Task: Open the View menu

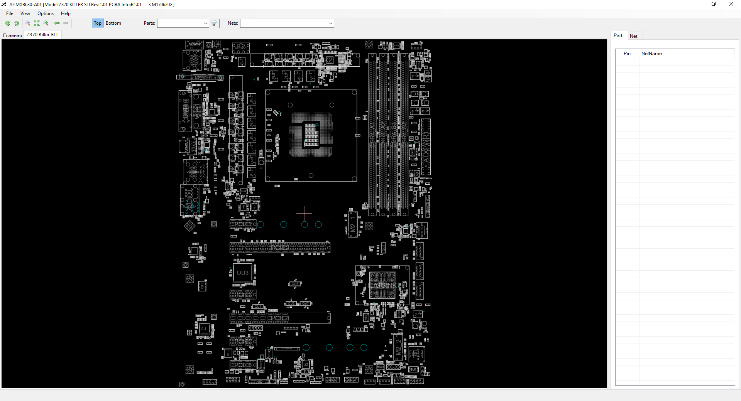Action: point(25,13)
